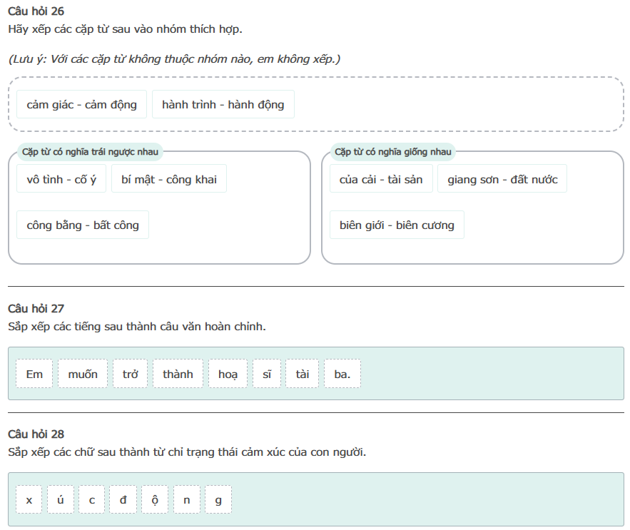The width and height of the screenshot is (630, 530).
Task: Click the 'vô tình - cố ý' chip
Action: tap(61, 179)
